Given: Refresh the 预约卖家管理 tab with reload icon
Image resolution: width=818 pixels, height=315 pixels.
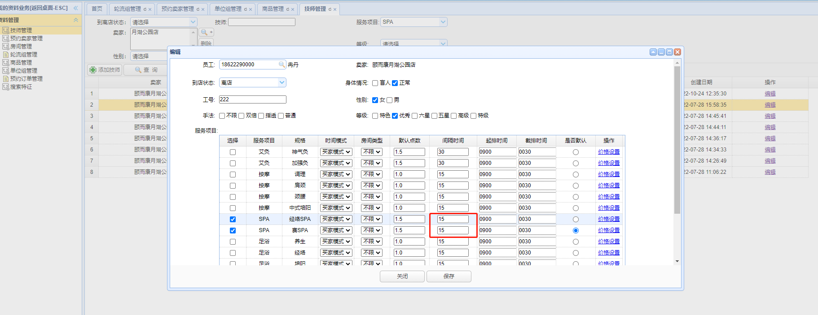Looking at the screenshot, I should [x=198, y=9].
